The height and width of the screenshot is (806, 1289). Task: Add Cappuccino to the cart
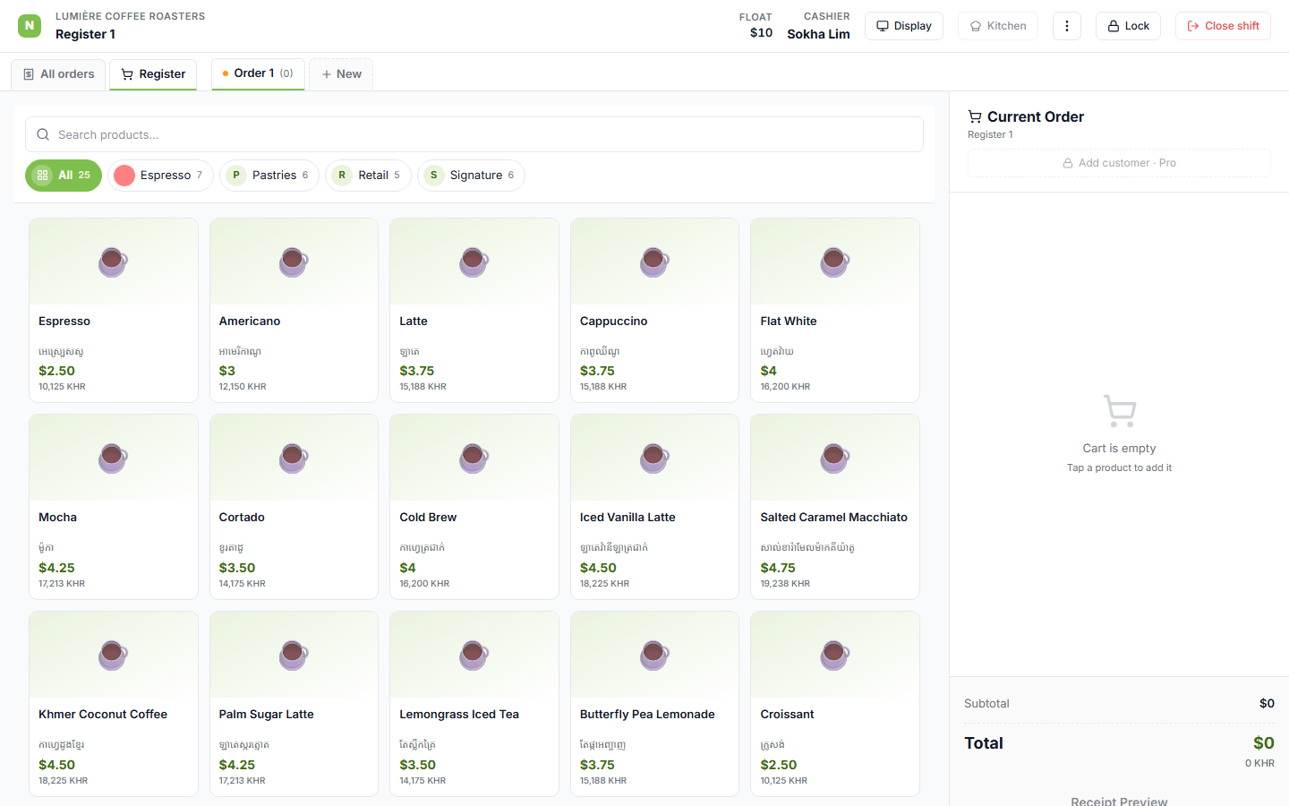[x=654, y=310]
